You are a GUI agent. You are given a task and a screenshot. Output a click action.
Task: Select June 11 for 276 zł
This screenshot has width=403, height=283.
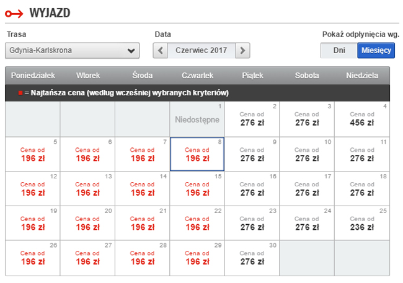[361, 154]
